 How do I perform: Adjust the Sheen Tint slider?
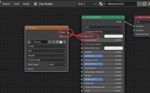pos(103,79)
